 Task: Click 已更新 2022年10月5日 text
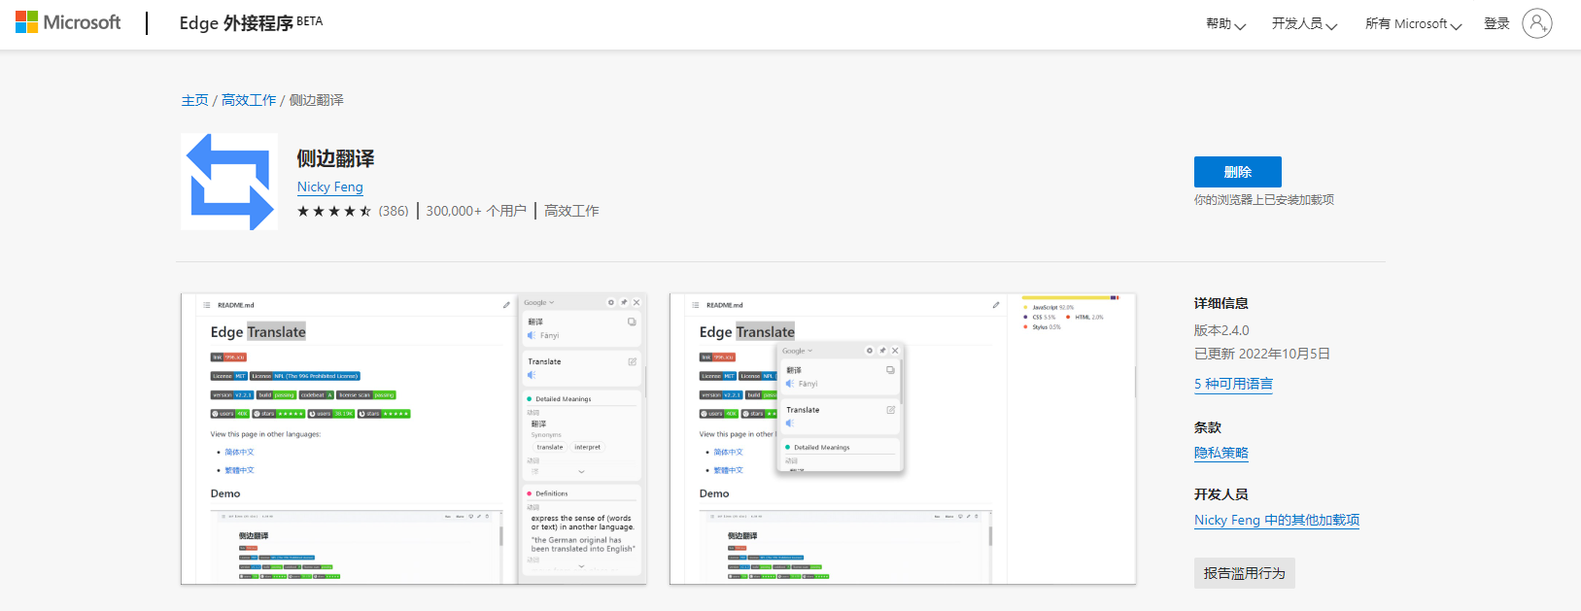click(x=1262, y=354)
